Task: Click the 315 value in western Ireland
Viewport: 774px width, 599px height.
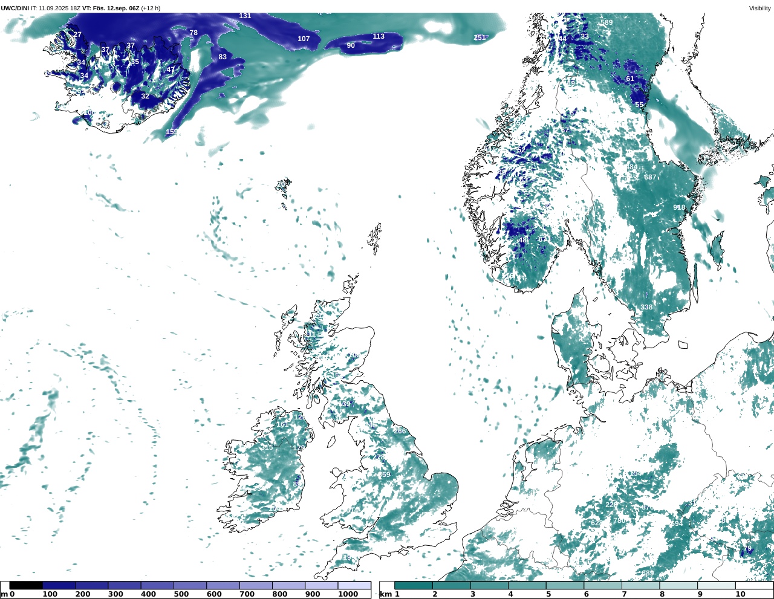Action: [267, 447]
